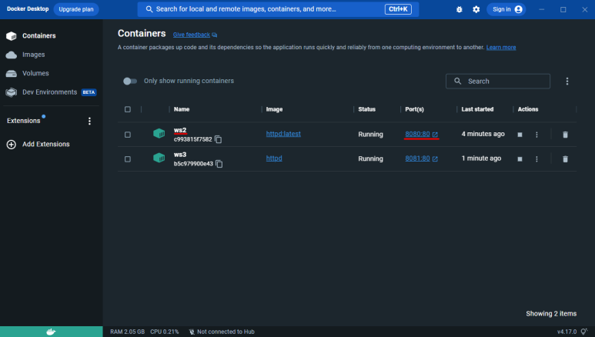The image size is (595, 337).
Task: Toggle Only show running containers switch
Action: [130, 82]
